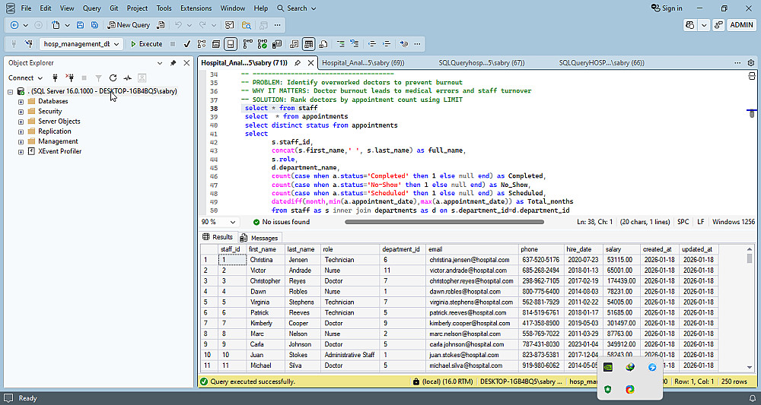The width and height of the screenshot is (761, 405).
Task: Refresh the Object Explorer tree
Action: click(113, 78)
